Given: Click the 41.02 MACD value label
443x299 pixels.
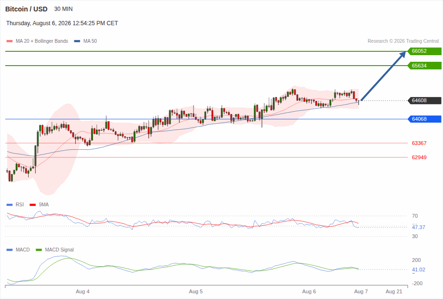Looking at the screenshot, I should tap(418, 270).
